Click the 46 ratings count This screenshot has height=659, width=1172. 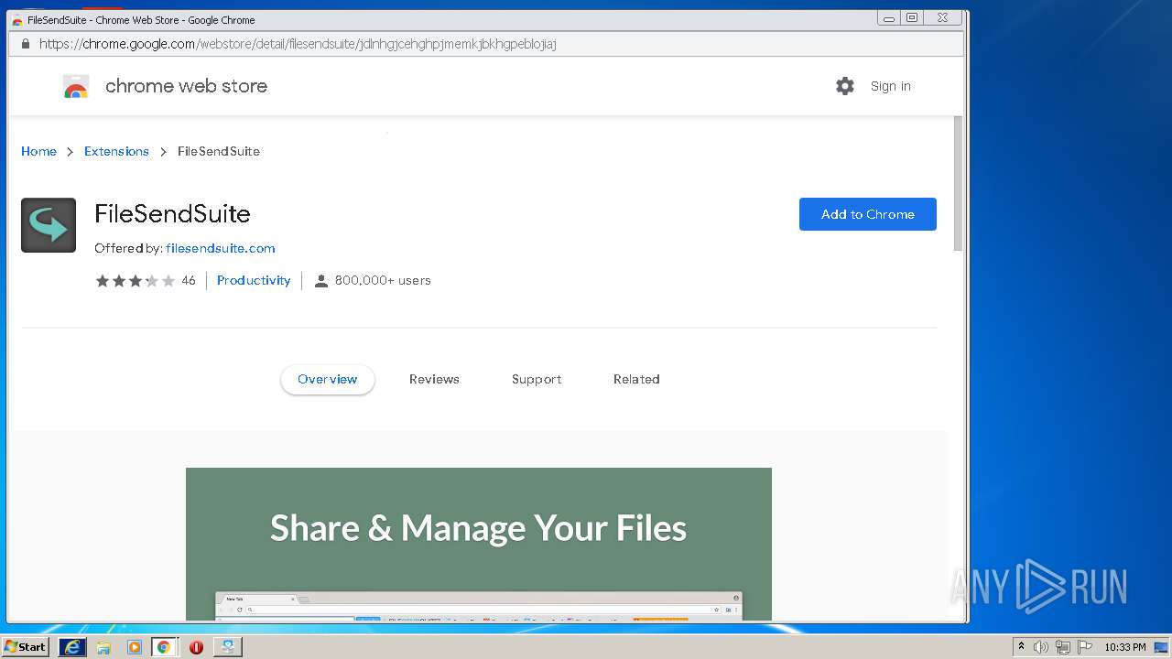(189, 281)
